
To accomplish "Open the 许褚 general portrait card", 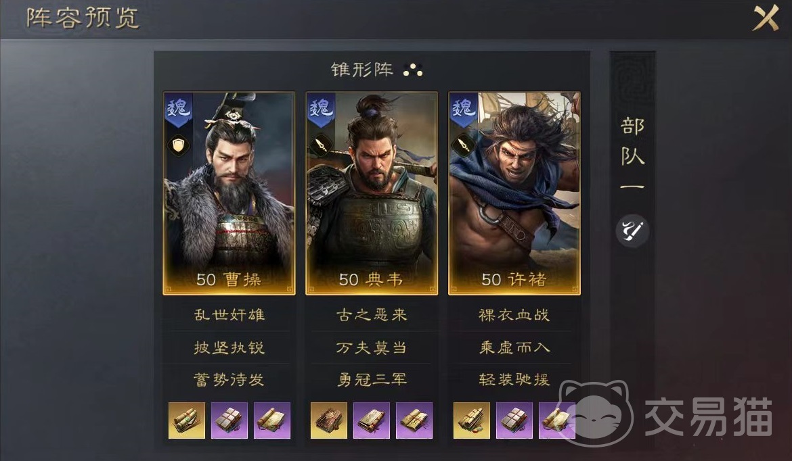I will tap(514, 193).
